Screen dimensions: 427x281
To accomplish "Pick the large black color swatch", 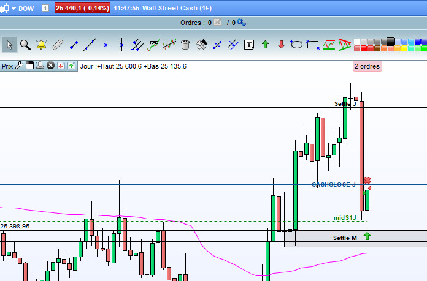I will pos(391,42).
